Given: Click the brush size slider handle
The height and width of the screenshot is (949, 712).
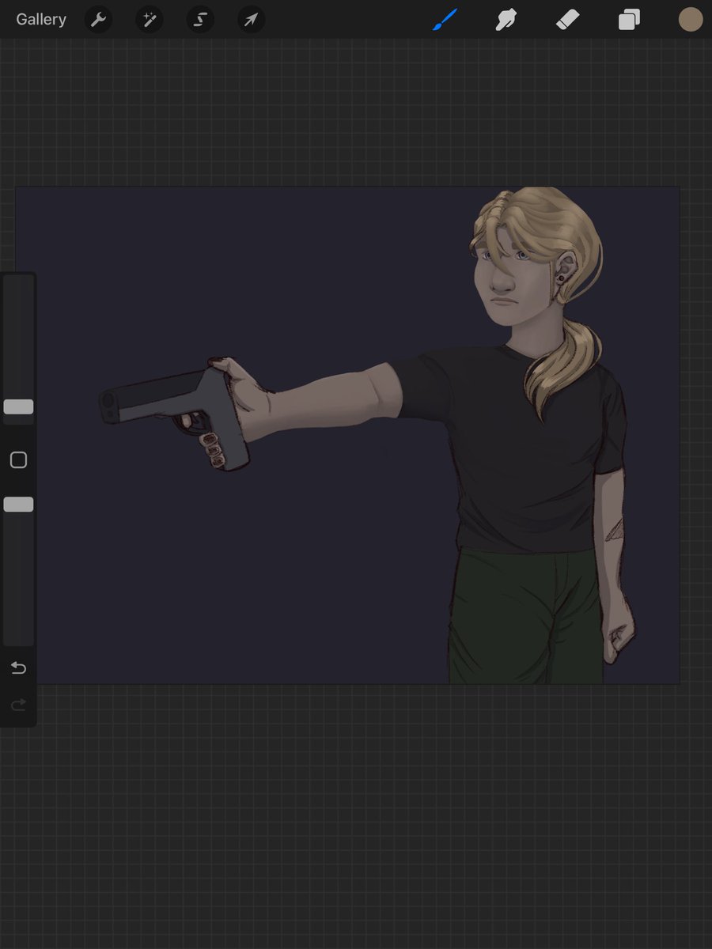Looking at the screenshot, I should pos(18,406).
